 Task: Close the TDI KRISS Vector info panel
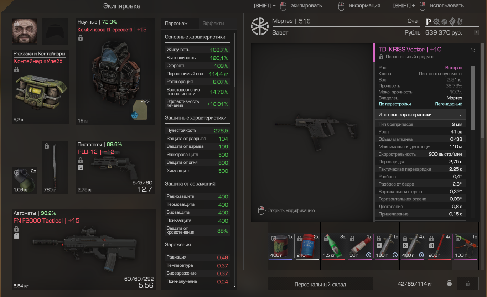[x=473, y=51]
